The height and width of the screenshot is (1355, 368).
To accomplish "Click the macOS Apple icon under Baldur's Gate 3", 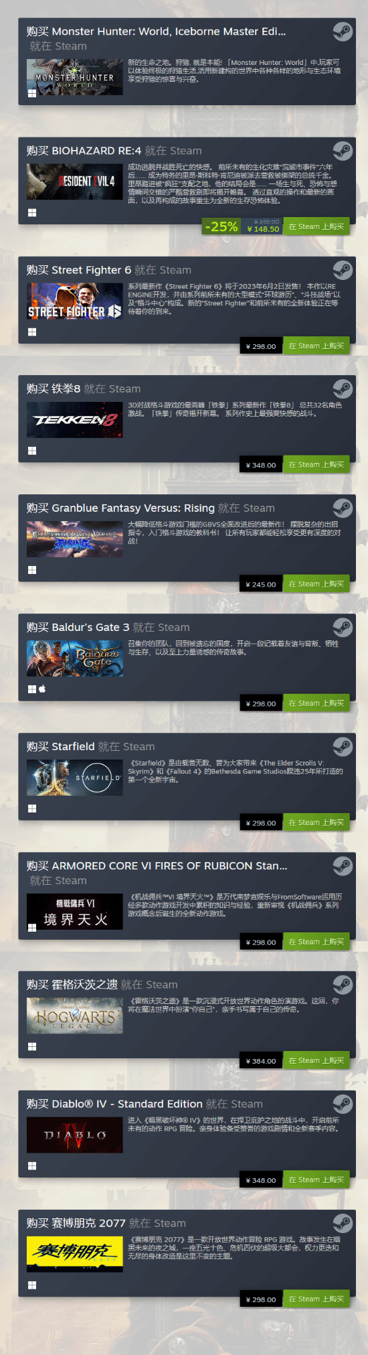I will pyautogui.click(x=42, y=689).
